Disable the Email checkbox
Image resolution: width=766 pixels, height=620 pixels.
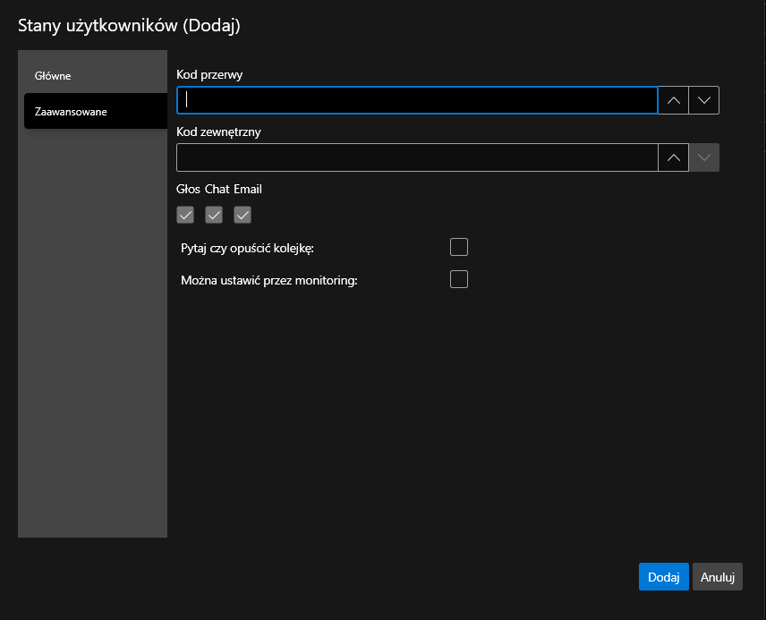[x=243, y=215]
